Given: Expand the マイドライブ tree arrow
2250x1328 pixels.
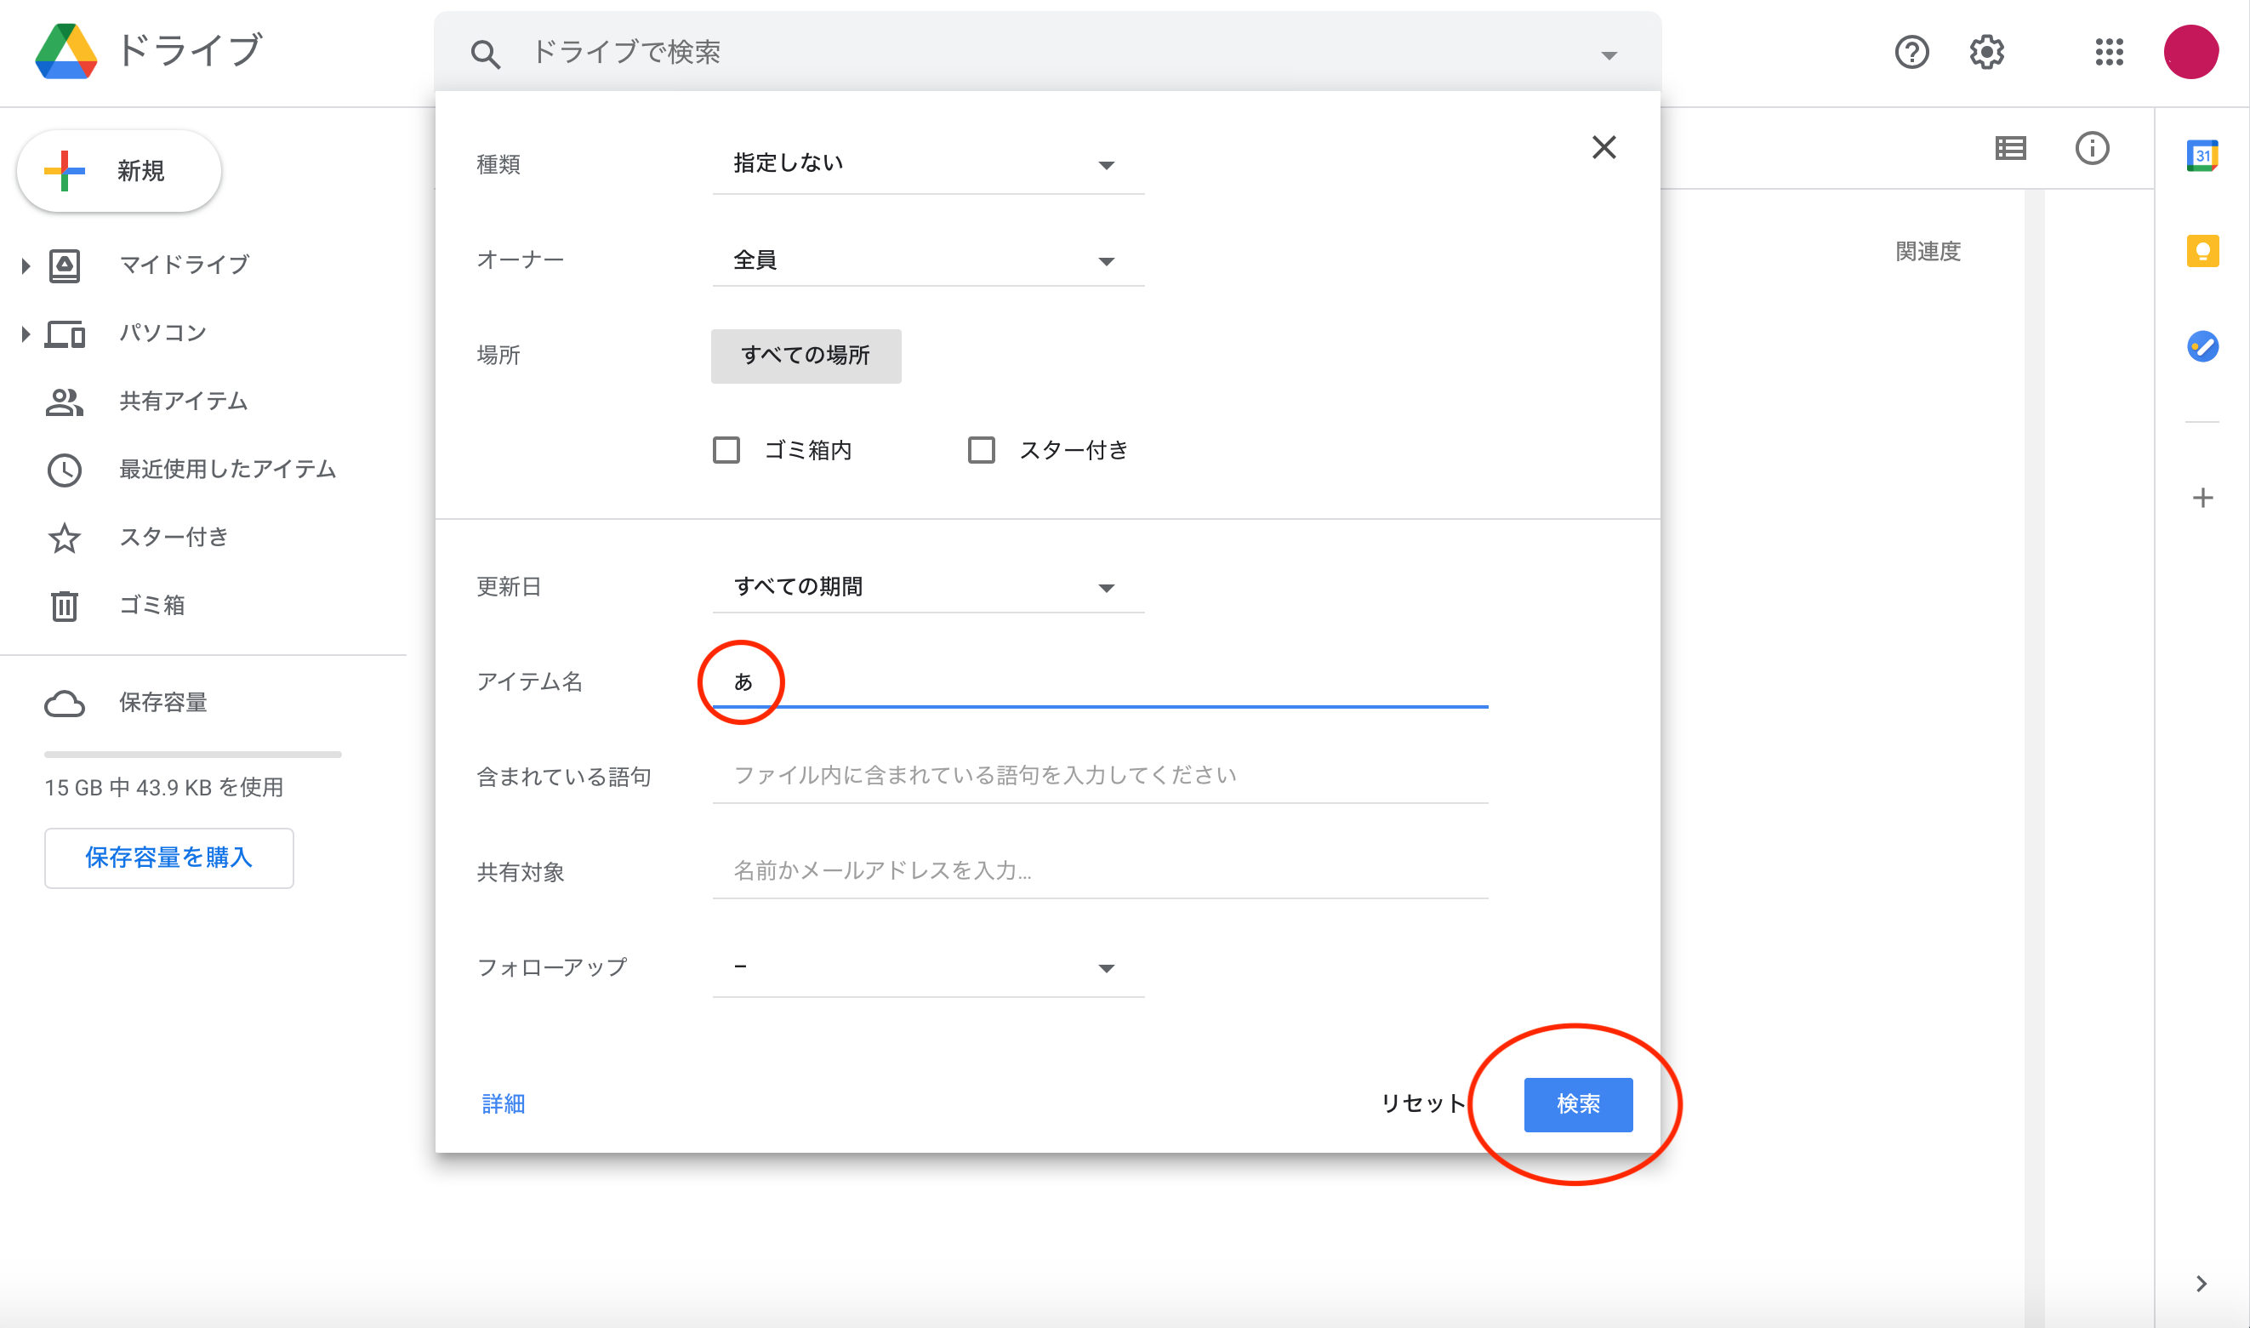Looking at the screenshot, I should point(25,265).
